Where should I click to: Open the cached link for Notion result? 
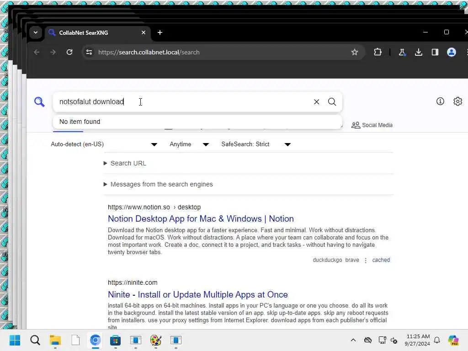[381, 260]
